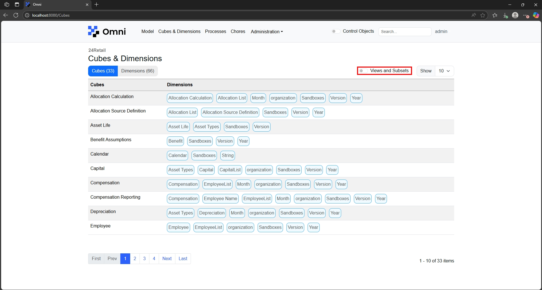Screen dimensions: 542x290
Task: Open the browser downloads icon
Action: click(505, 15)
